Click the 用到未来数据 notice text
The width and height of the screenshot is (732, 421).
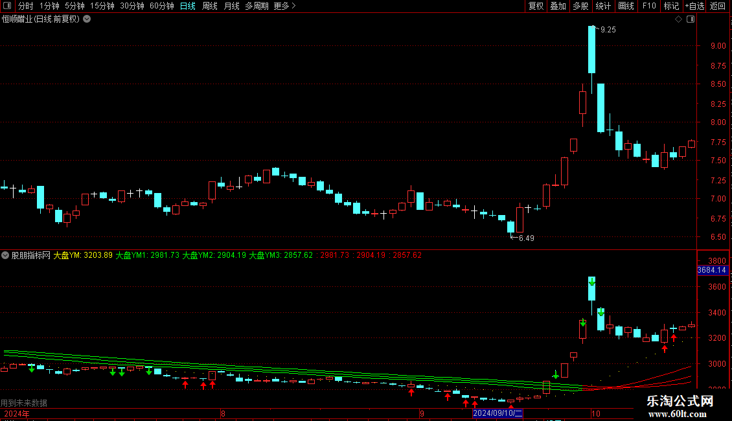coord(24,403)
